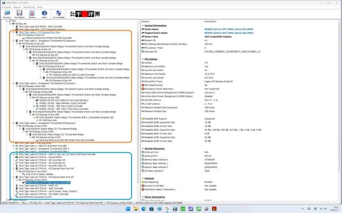Click the Feature column header
The width and height of the screenshot is (342, 213).
click(146, 21)
